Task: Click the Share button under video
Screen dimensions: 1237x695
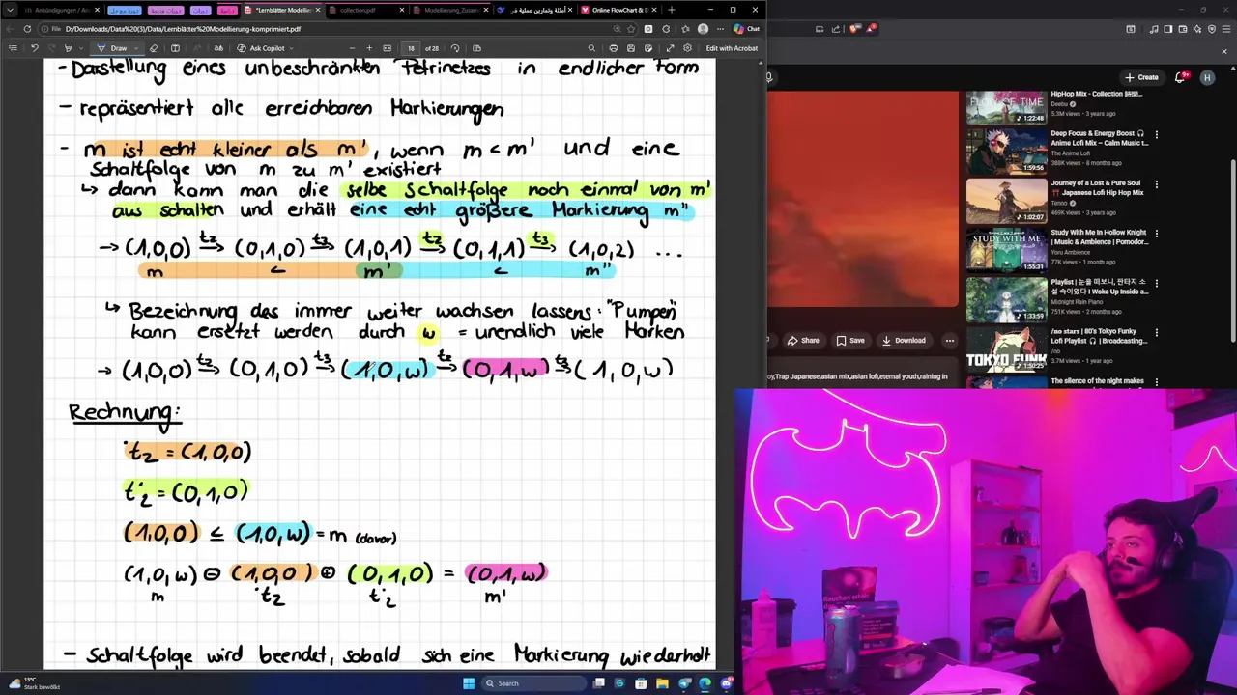Action: [803, 340]
